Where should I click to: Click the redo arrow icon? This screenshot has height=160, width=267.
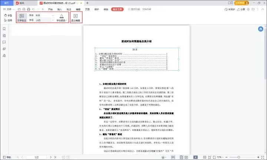(38, 9)
